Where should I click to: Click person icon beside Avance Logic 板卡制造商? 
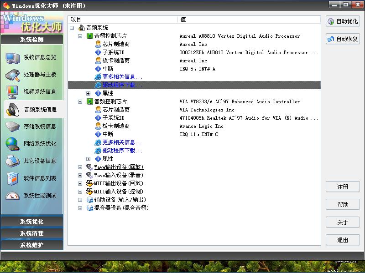pyautogui.click(x=98, y=126)
